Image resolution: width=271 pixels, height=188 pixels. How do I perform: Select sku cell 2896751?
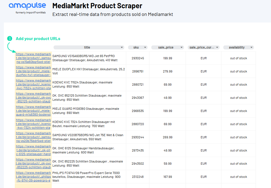[x=138, y=71]
